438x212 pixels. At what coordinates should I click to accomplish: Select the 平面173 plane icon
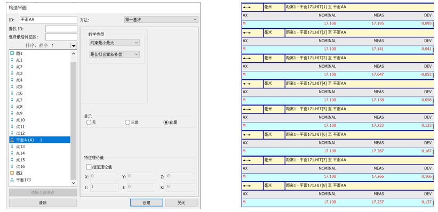coord(12,180)
